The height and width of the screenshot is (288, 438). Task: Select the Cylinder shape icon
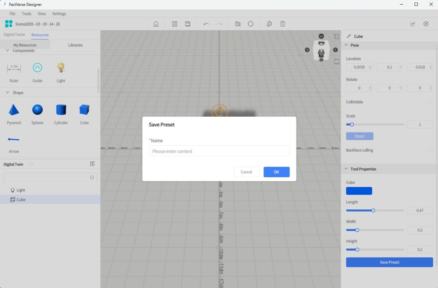pos(61,110)
